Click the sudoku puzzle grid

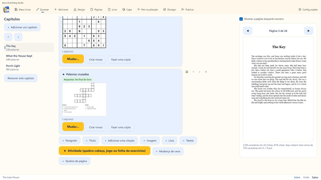[84, 32]
